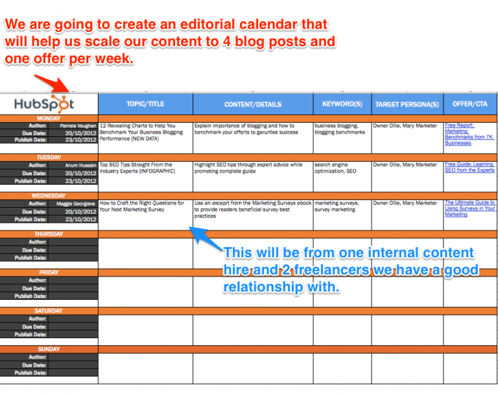Select the KEYWORD(S) column header
Image resolution: width=498 pixels, height=396 pixels.
click(342, 104)
